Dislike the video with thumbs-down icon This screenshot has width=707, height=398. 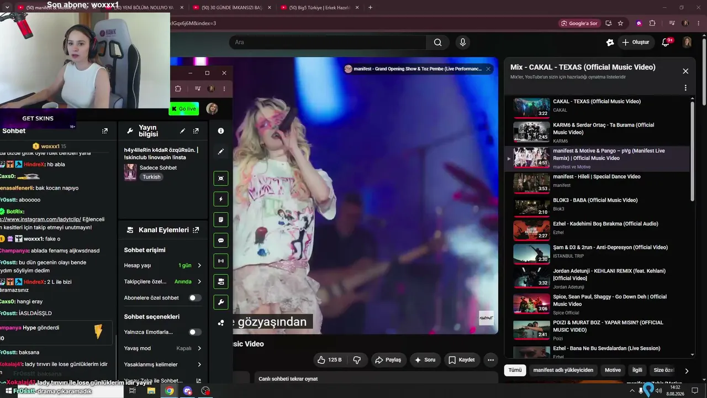pos(357,360)
